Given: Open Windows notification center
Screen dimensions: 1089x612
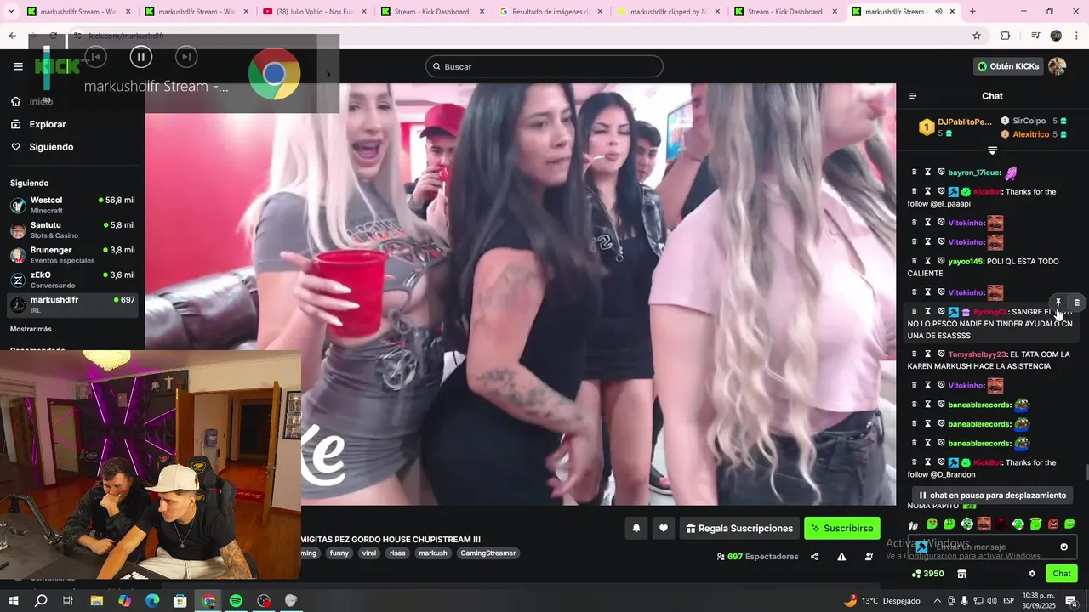Looking at the screenshot, I should 1071,600.
